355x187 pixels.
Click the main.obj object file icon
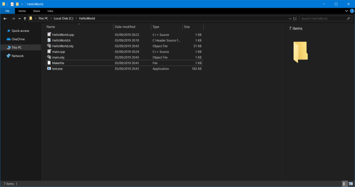[x=49, y=57]
